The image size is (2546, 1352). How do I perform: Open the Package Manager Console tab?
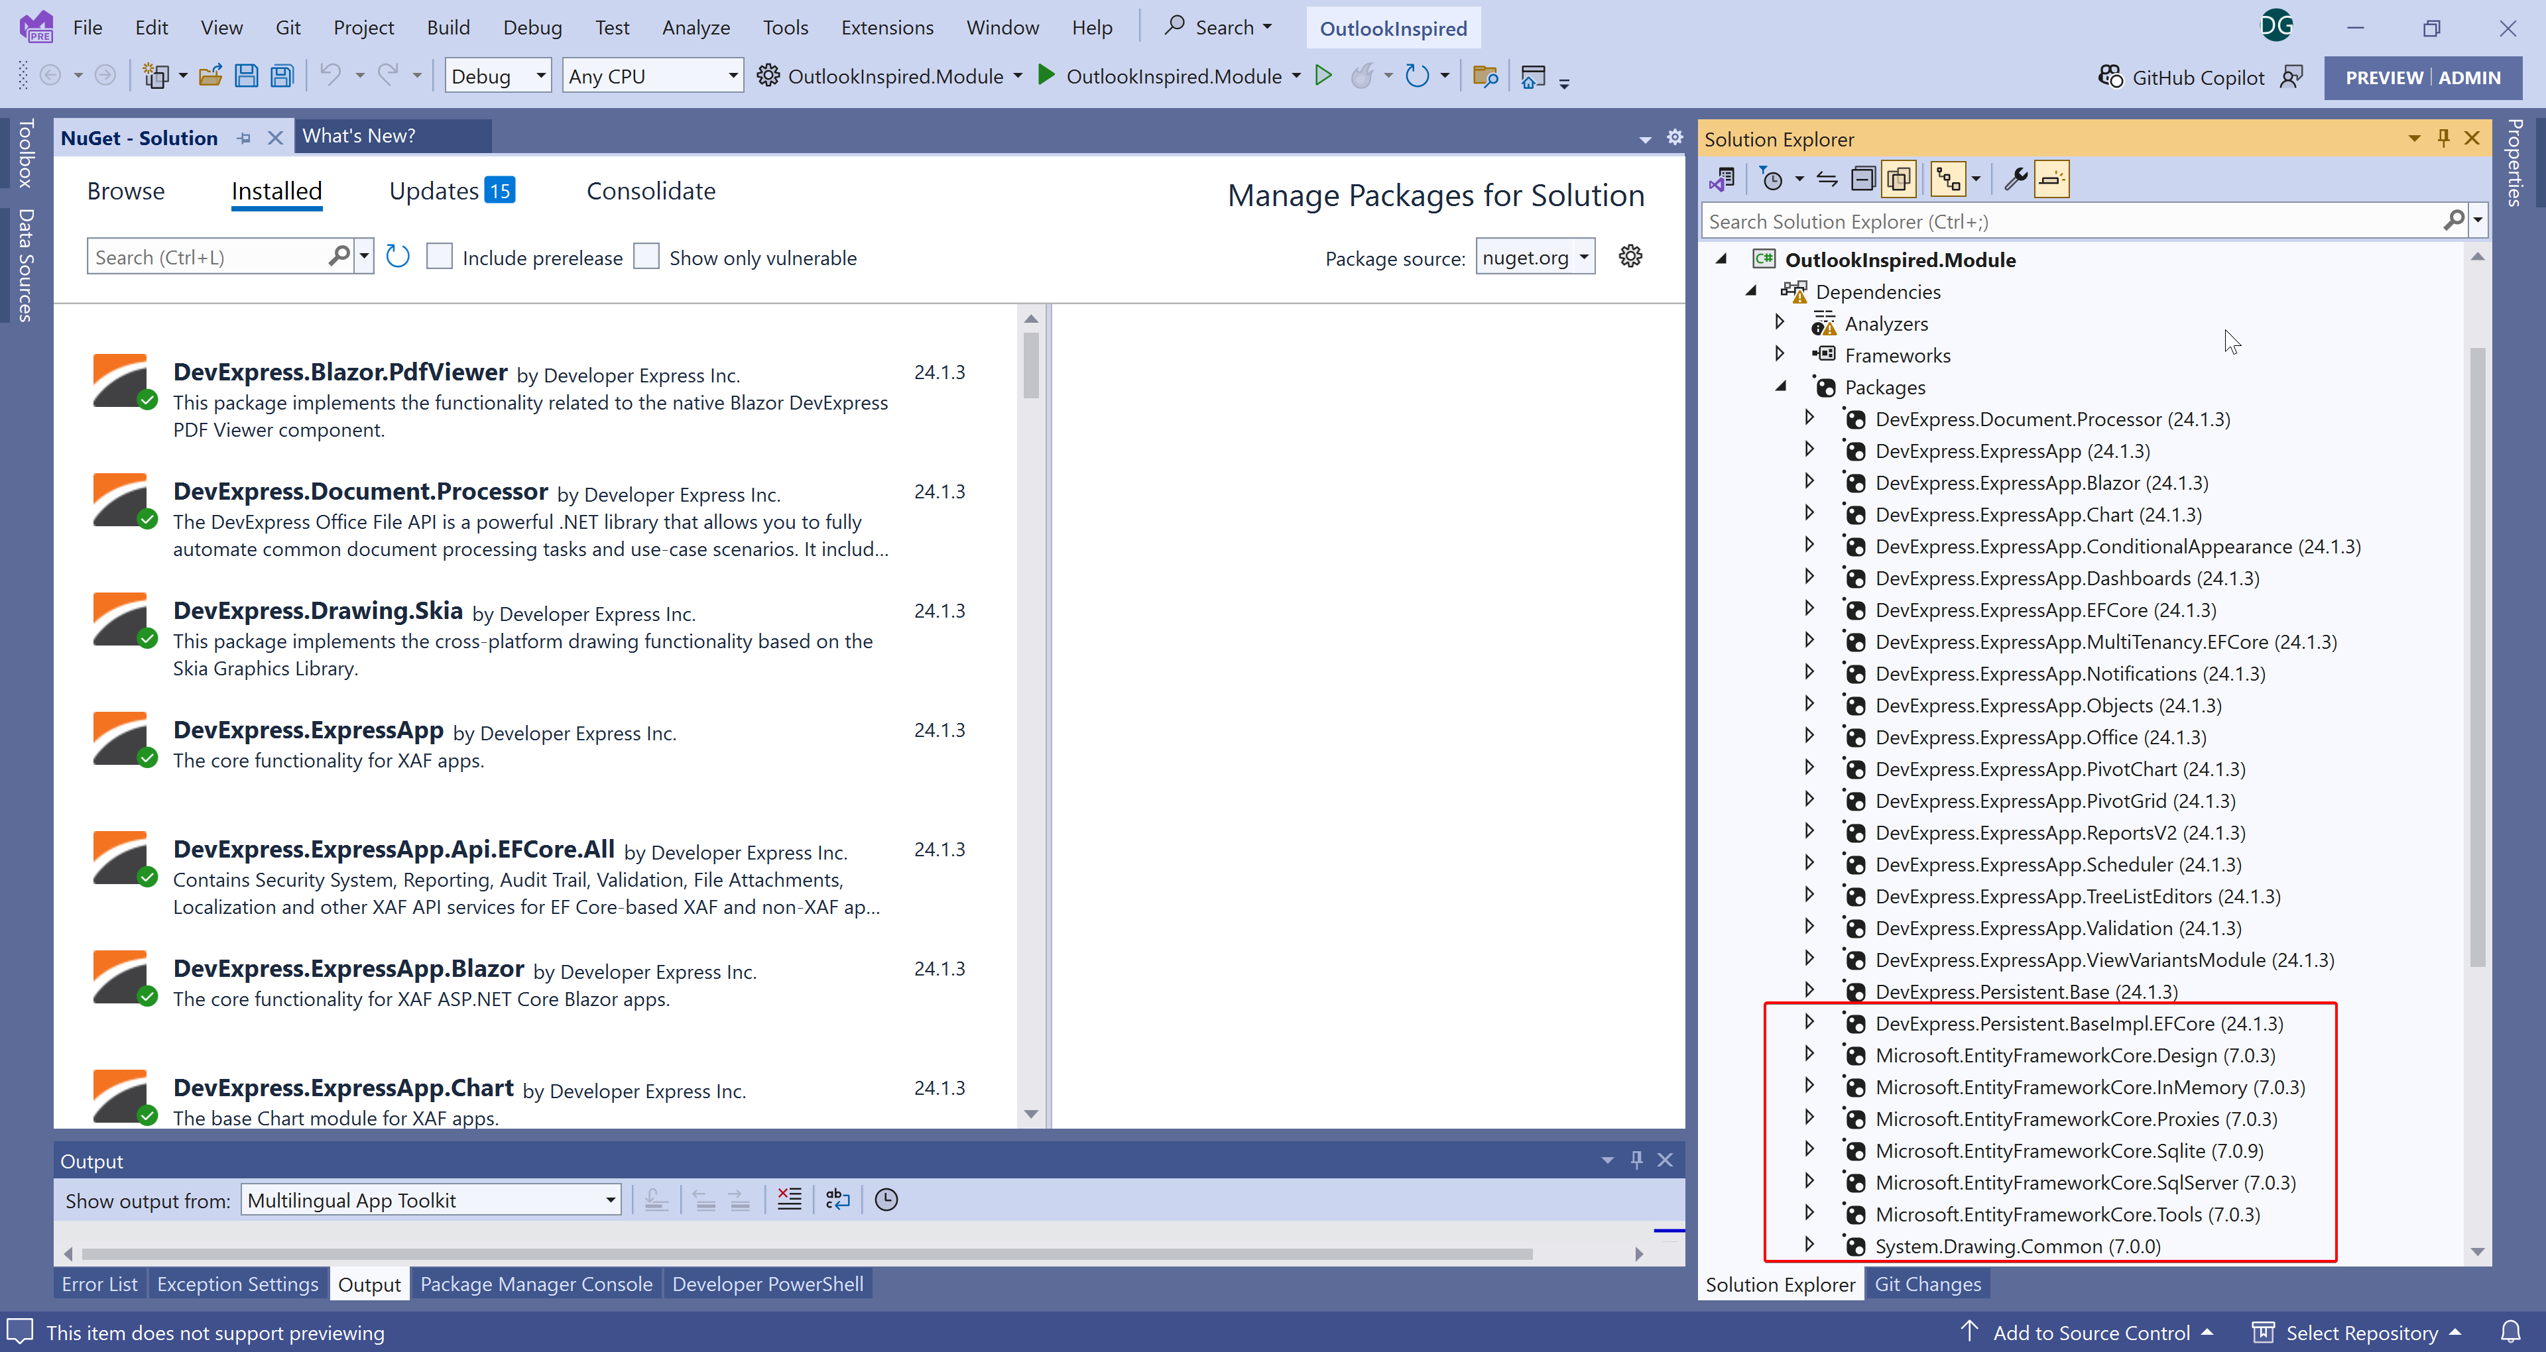click(536, 1284)
